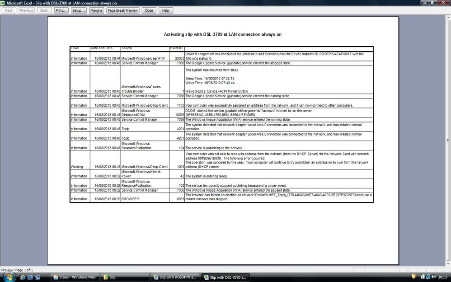Image resolution: width=451 pixels, height=282 pixels.
Task: Open the security shield tray icon
Action: (x=413, y=277)
